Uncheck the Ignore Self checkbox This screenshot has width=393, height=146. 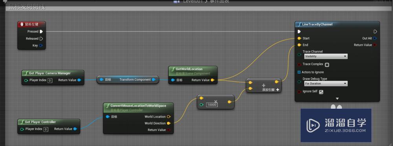321,92
